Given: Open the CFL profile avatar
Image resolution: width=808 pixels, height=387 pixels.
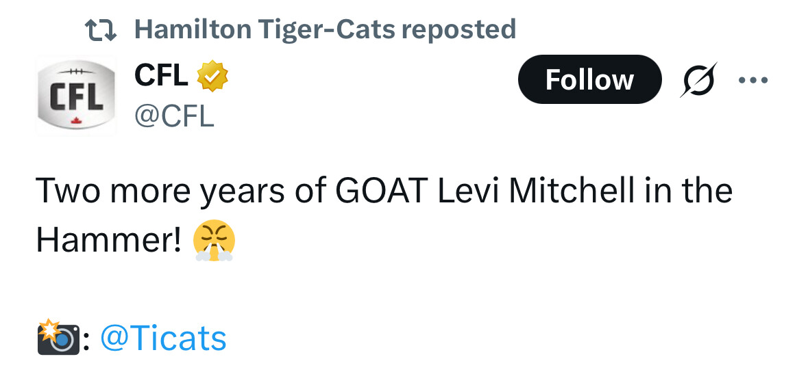Looking at the screenshot, I should (x=76, y=97).
